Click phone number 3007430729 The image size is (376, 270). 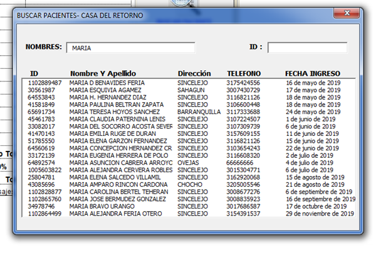click(x=243, y=90)
